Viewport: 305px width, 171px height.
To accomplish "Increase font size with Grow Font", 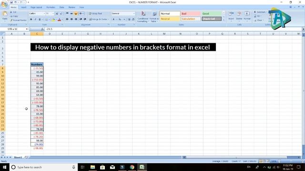I will pyautogui.click(x=57, y=14).
